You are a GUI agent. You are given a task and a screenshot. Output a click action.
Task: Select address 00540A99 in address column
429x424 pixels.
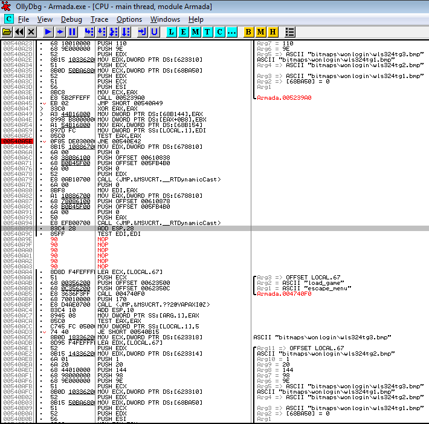(18, 229)
